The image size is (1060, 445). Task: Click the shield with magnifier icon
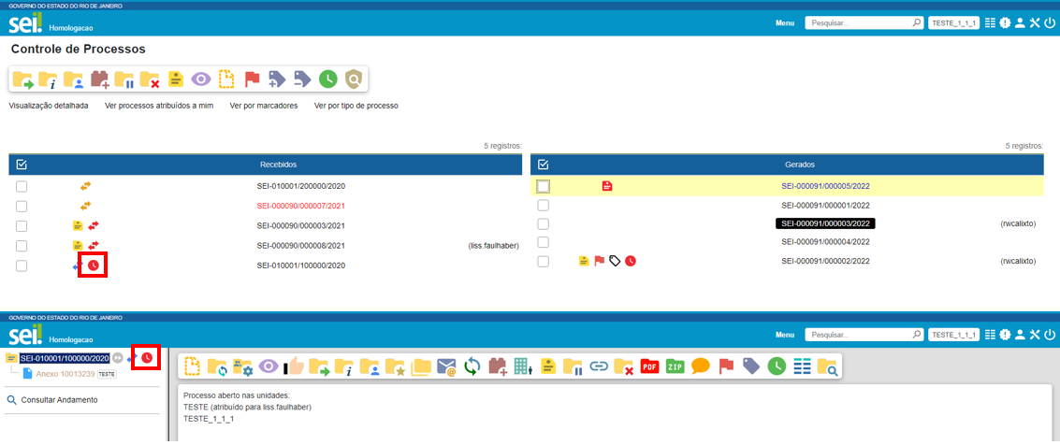(353, 79)
